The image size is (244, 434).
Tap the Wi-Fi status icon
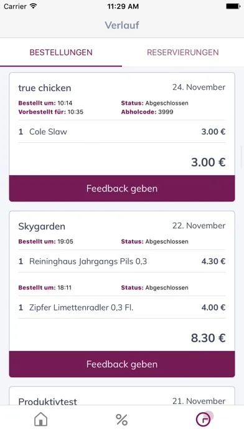click(34, 6)
